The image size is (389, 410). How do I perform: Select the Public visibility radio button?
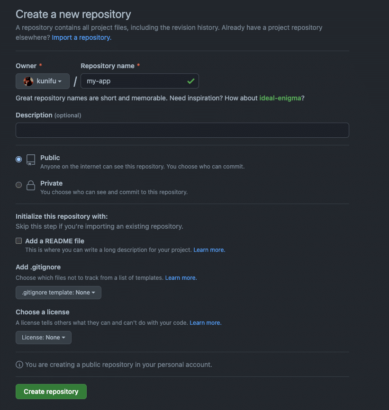coord(18,160)
